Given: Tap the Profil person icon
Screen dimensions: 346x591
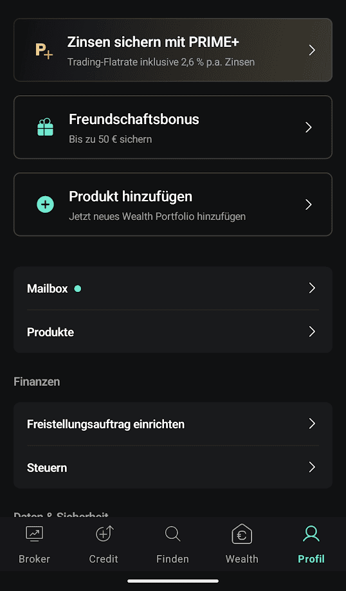Looking at the screenshot, I should [311, 534].
